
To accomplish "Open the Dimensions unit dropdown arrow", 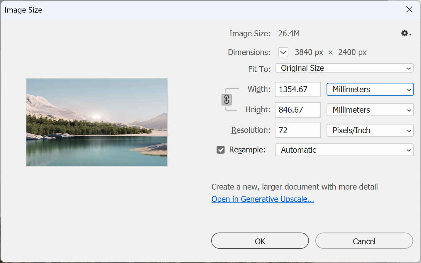I will 283,52.
